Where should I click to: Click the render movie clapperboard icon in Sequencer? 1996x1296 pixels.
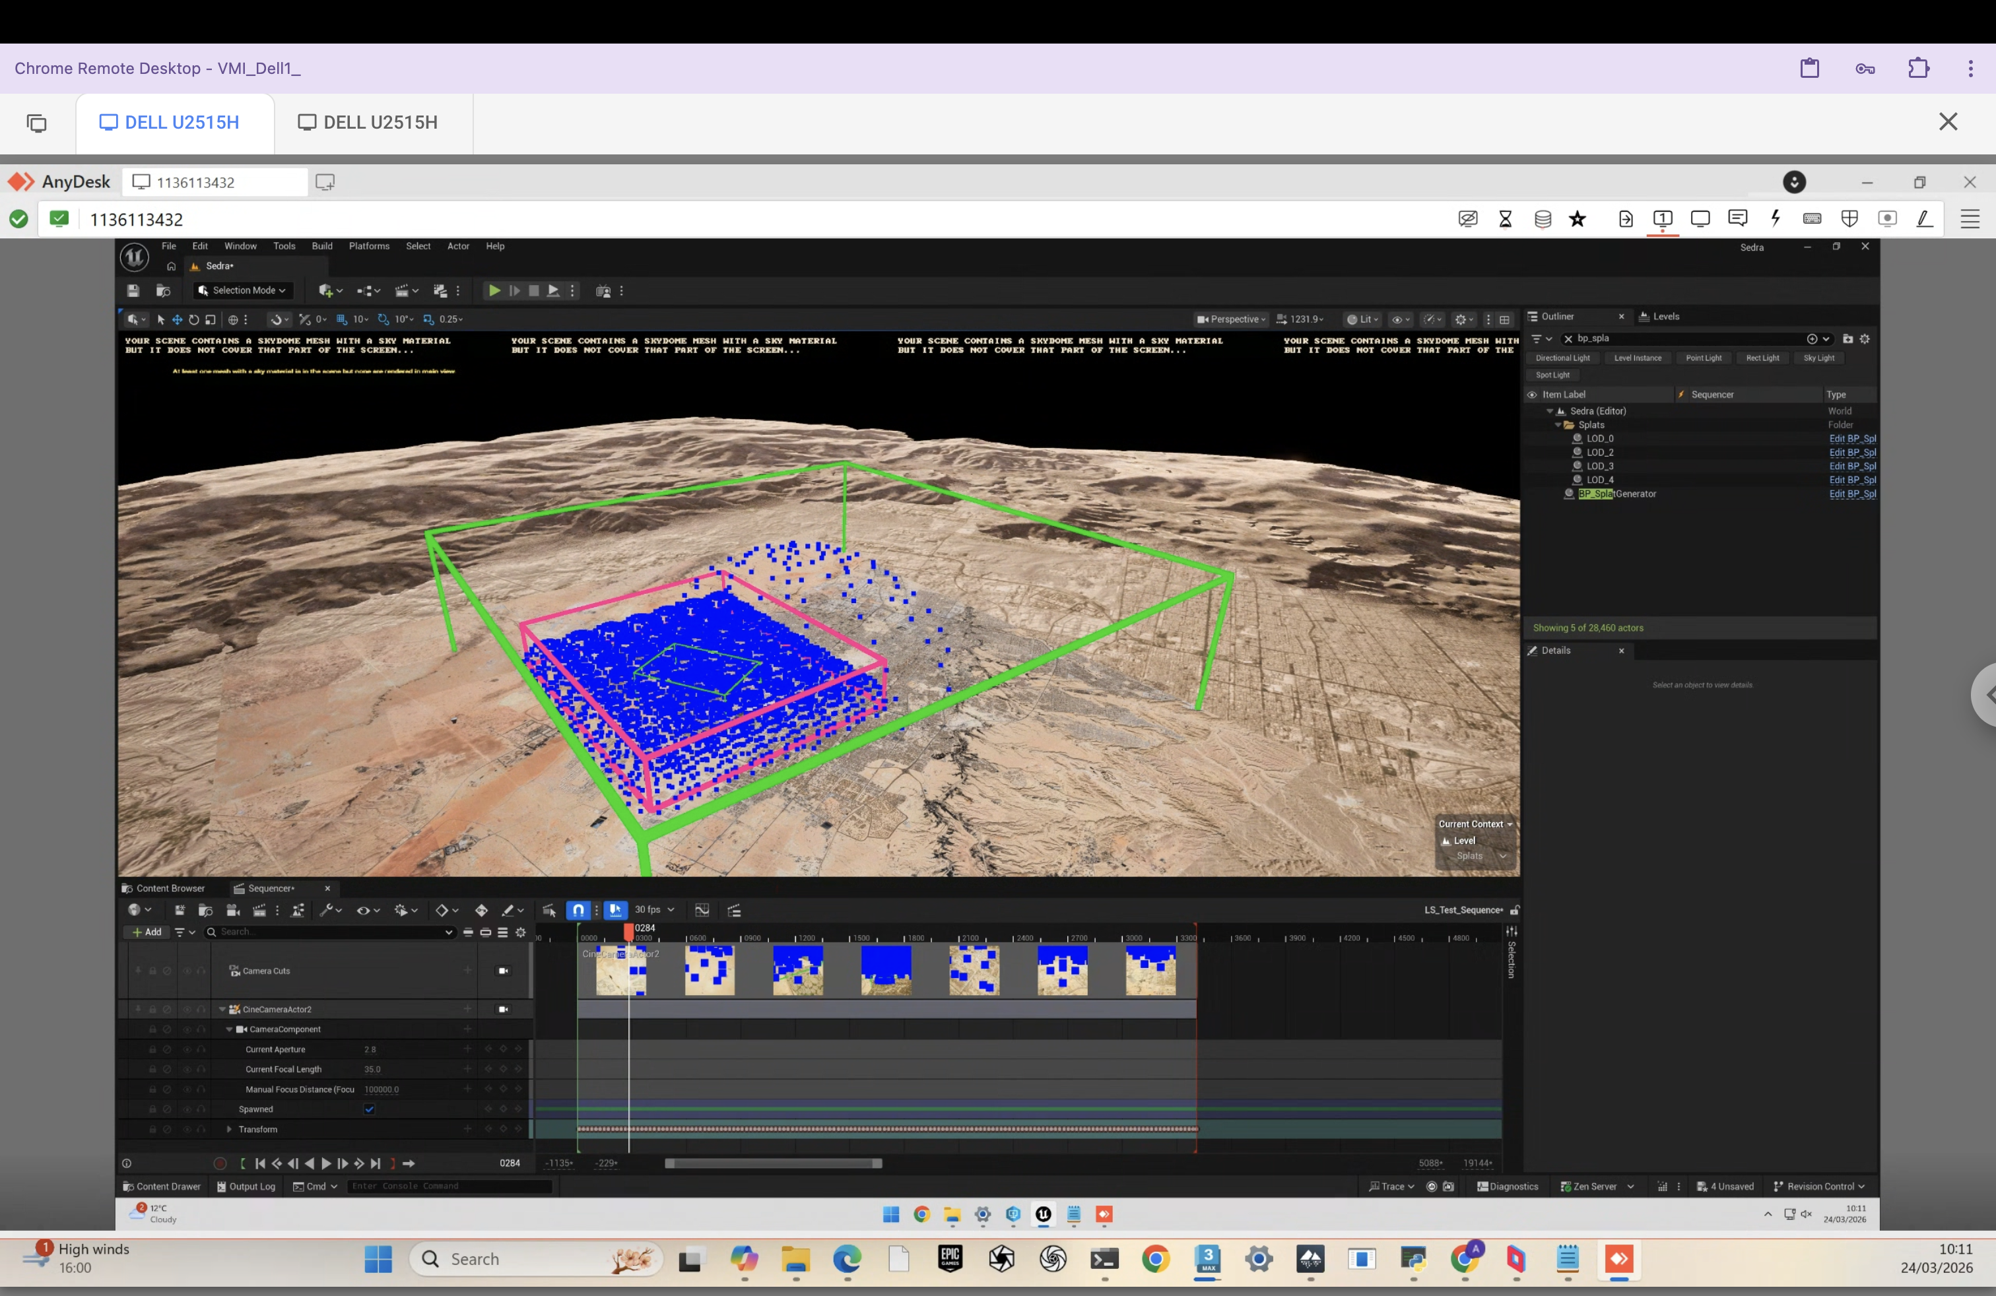(260, 909)
